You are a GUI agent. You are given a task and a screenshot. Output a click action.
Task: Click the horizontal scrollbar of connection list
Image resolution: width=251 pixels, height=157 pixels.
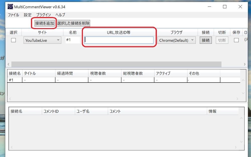116,64
